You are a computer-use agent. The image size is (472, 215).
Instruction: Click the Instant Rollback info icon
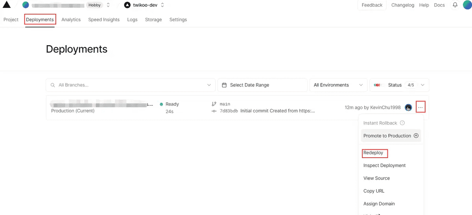point(402,123)
